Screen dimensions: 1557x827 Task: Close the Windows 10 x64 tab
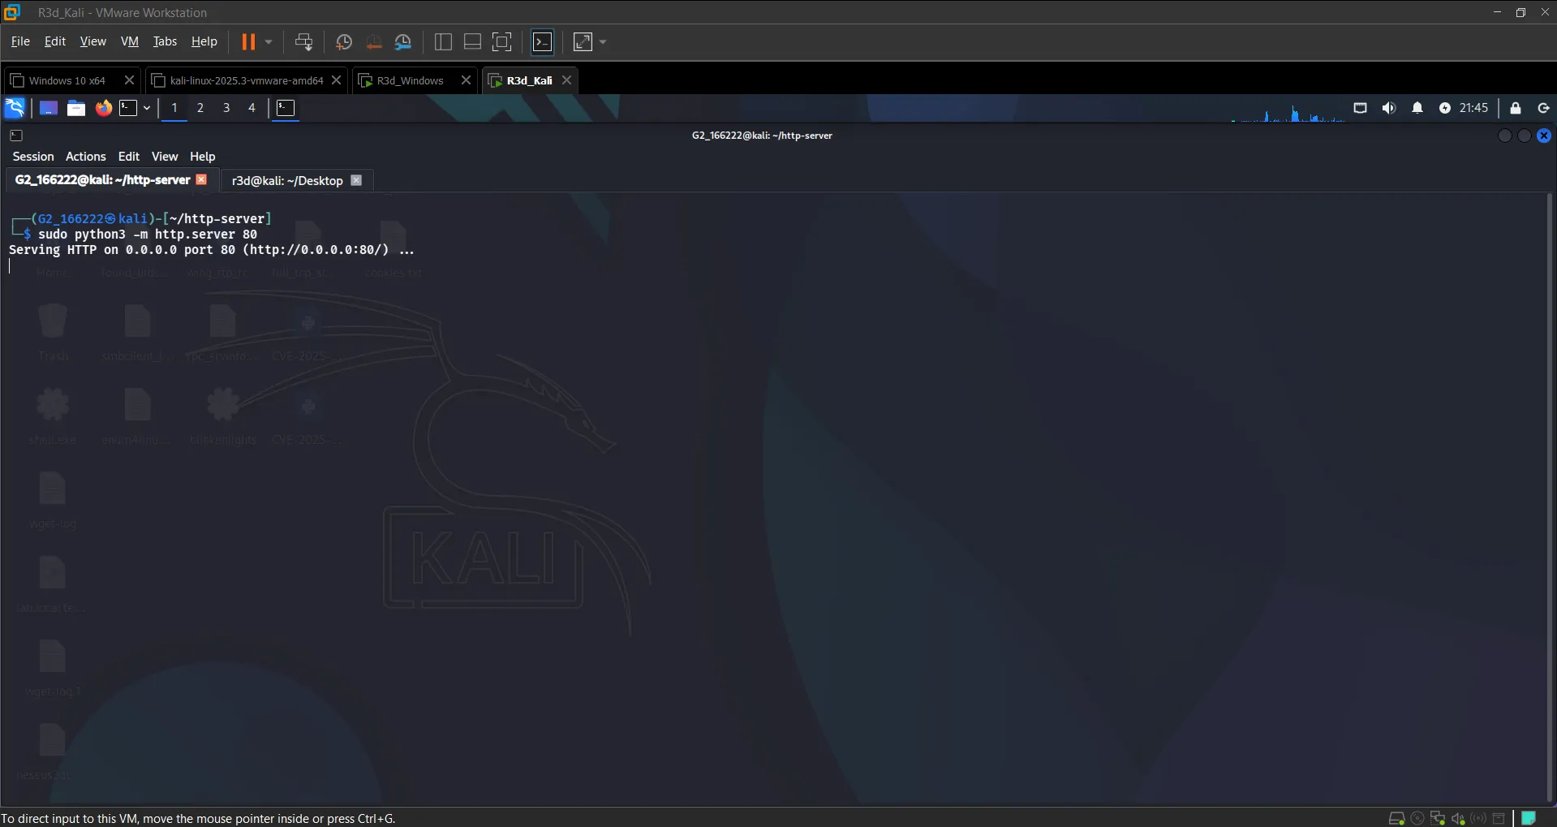click(129, 80)
